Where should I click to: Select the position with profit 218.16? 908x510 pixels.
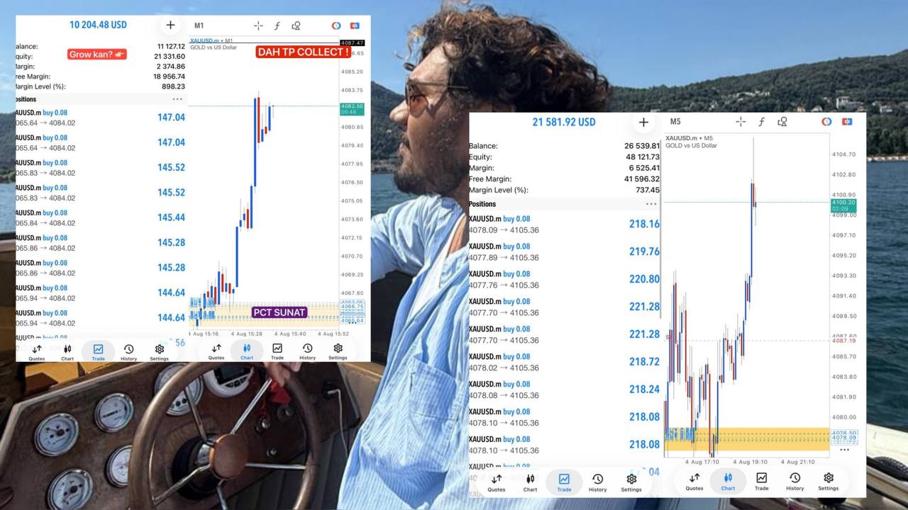[x=565, y=224]
